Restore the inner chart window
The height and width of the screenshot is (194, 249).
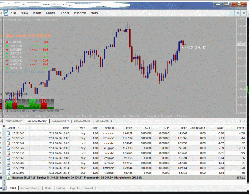[x=238, y=13]
